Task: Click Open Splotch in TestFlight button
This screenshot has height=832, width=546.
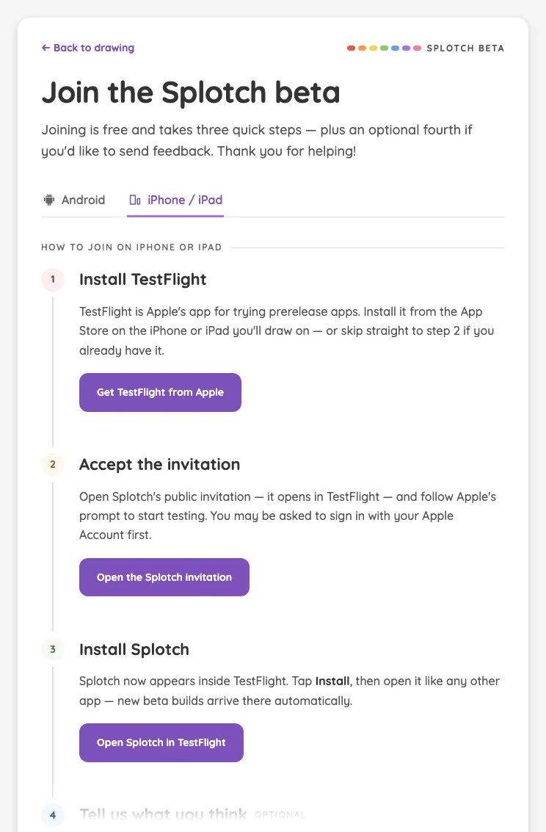Action: [161, 743]
